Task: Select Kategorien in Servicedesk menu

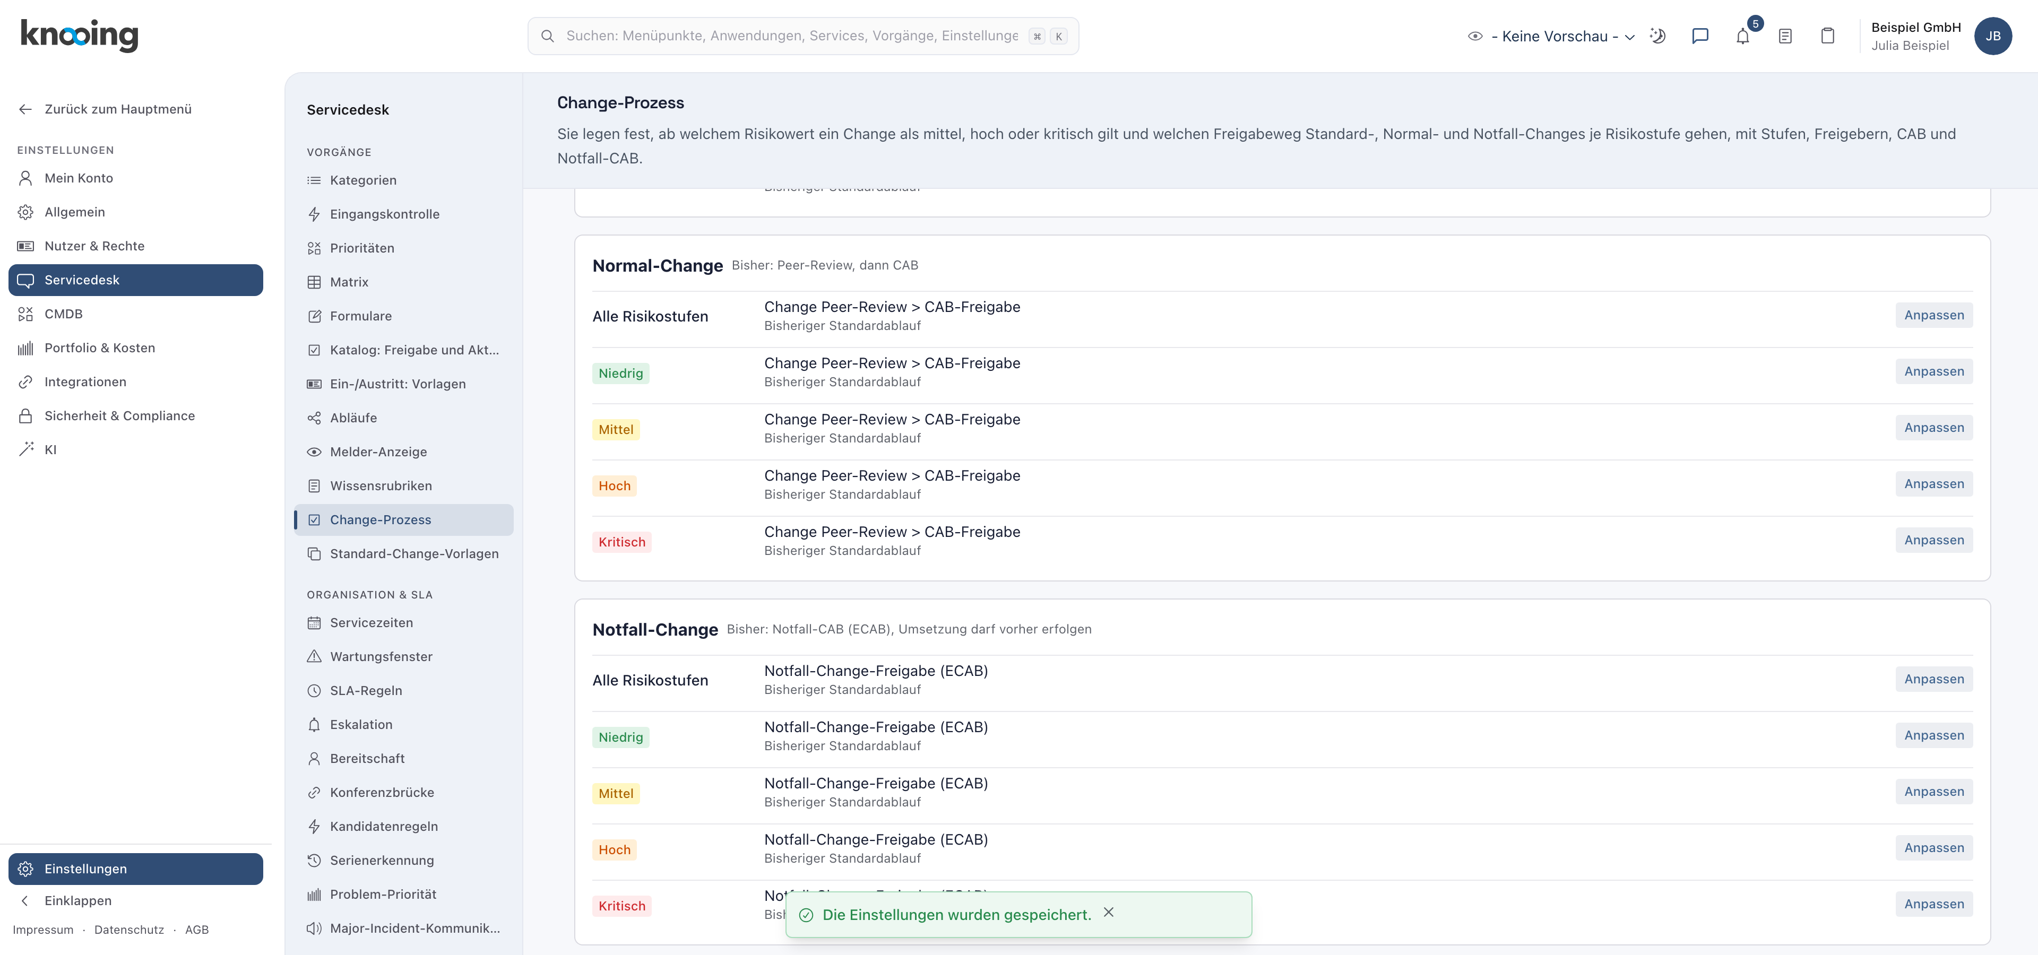Action: 403,181
